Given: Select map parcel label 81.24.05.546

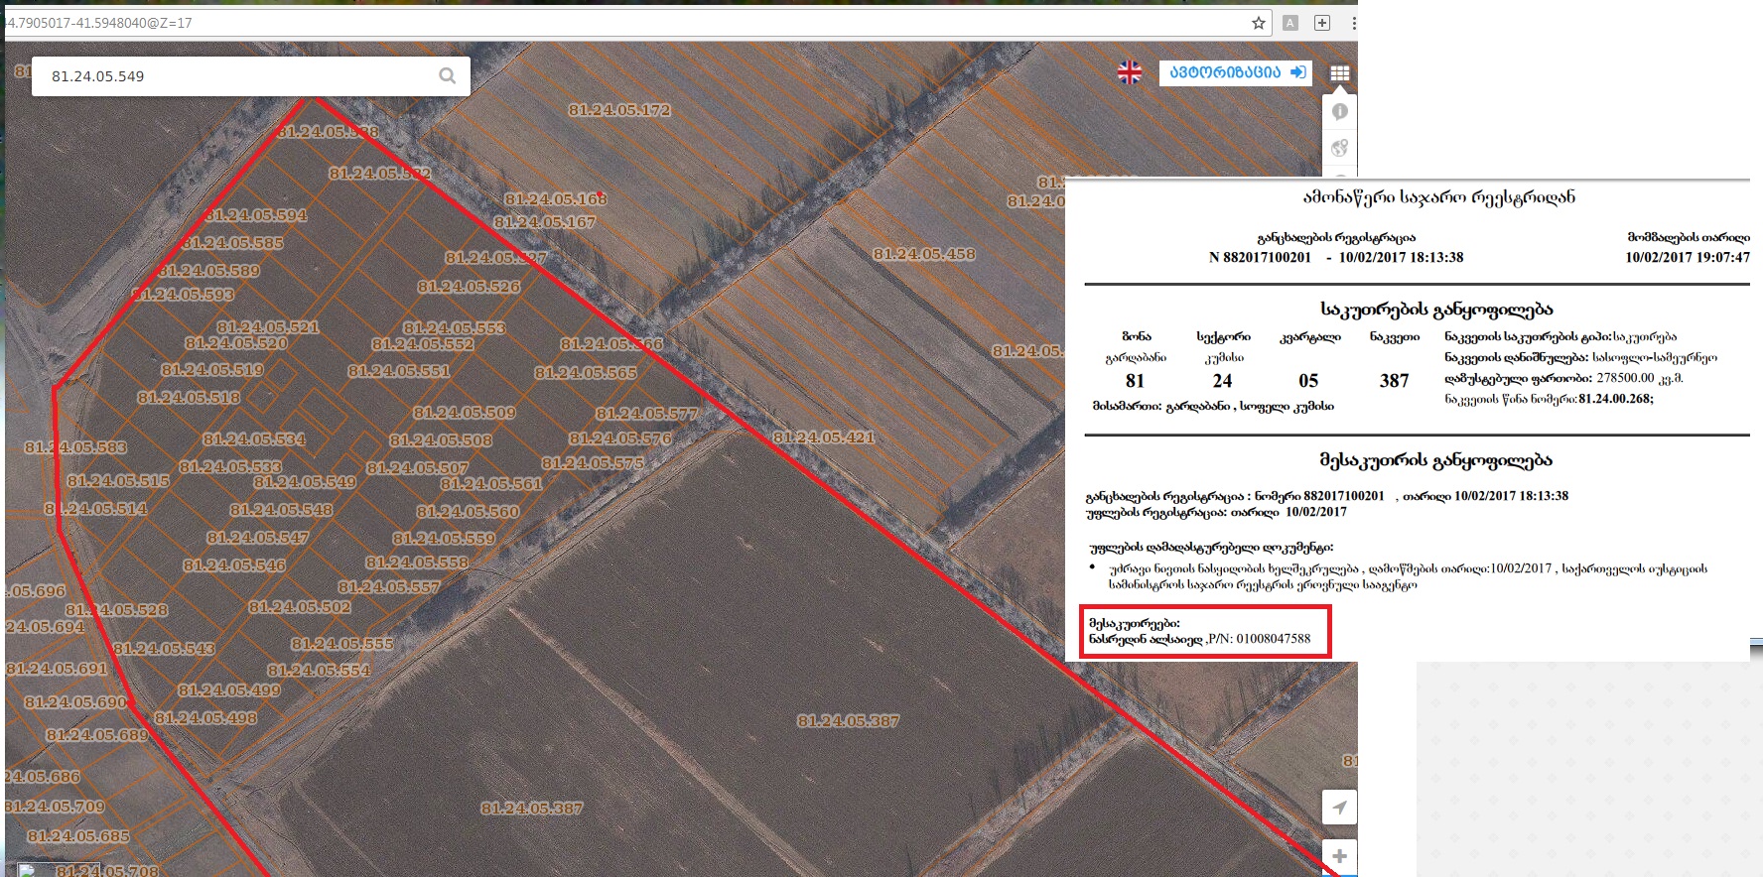Looking at the screenshot, I should 234,565.
